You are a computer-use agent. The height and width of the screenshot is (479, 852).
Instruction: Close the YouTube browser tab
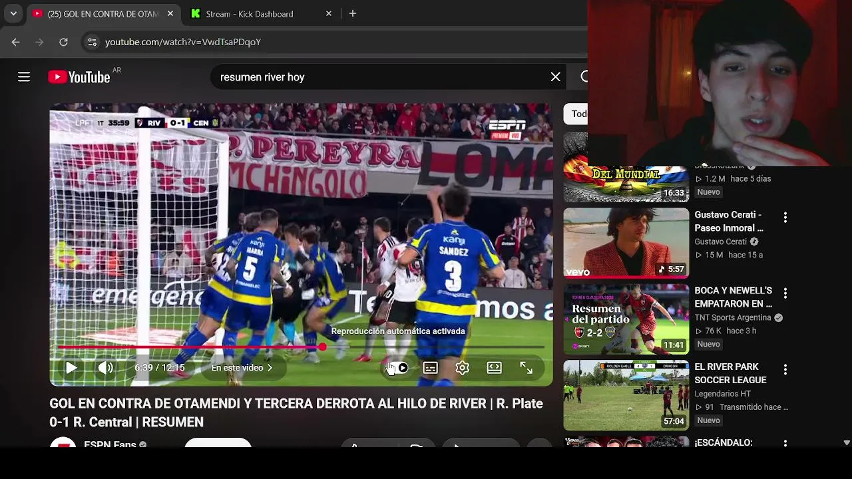170,13
